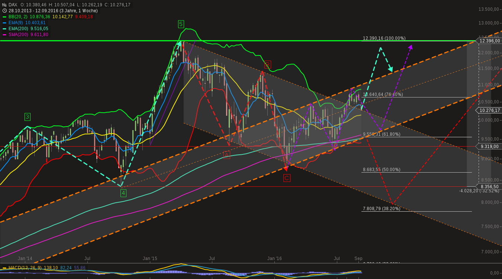The height and width of the screenshot is (279, 502).
Task: Click the low value L: 10.262,19
Action: click(x=90, y=5)
